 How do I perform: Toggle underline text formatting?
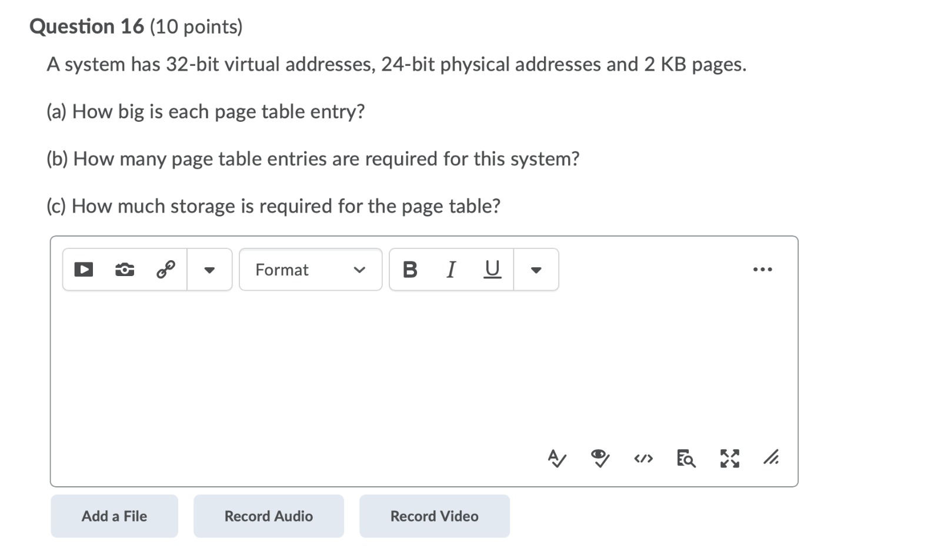(x=492, y=270)
